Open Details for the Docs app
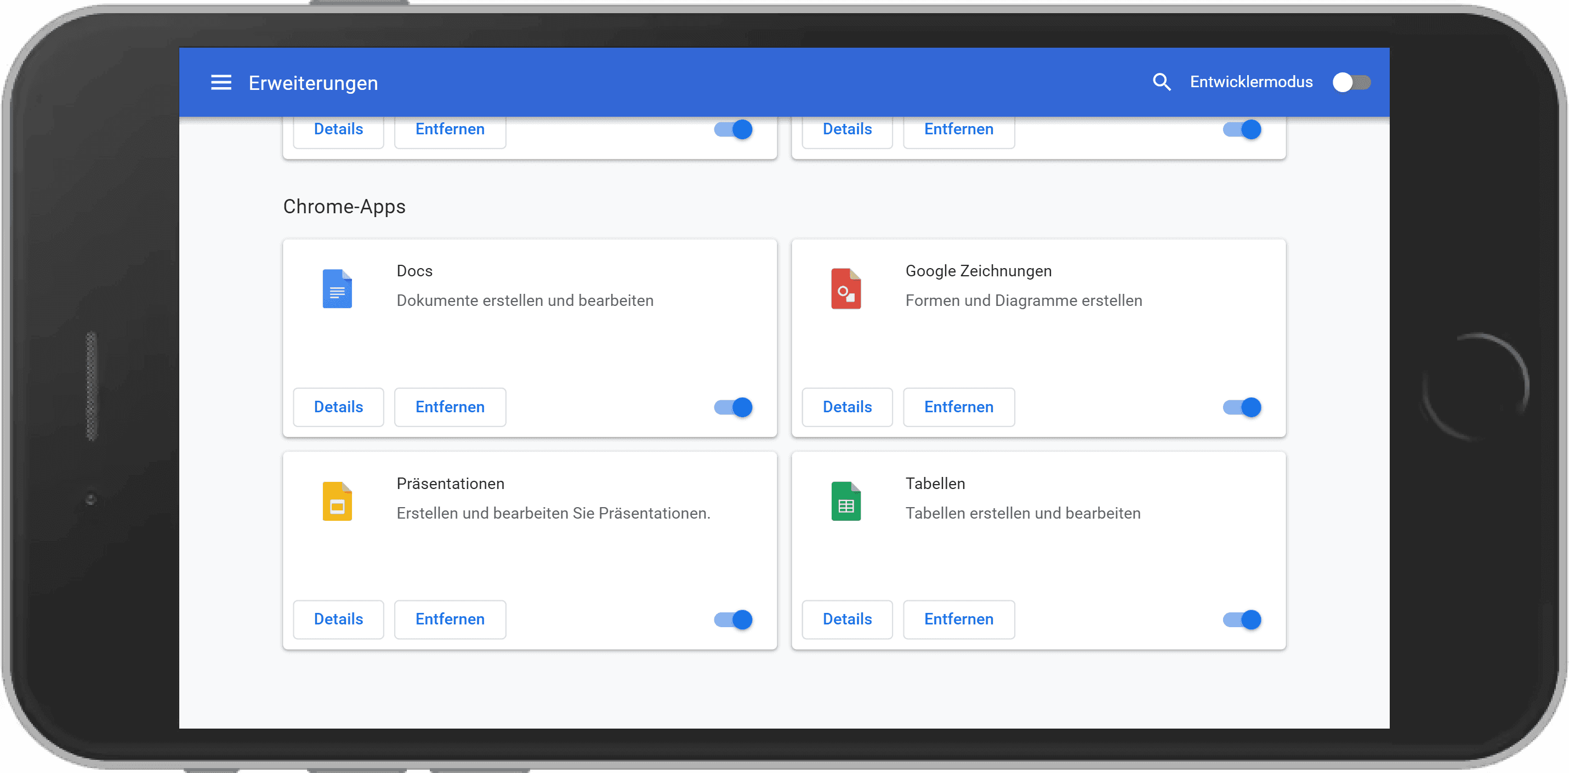Image resolution: width=1569 pixels, height=773 pixels. tap(338, 407)
